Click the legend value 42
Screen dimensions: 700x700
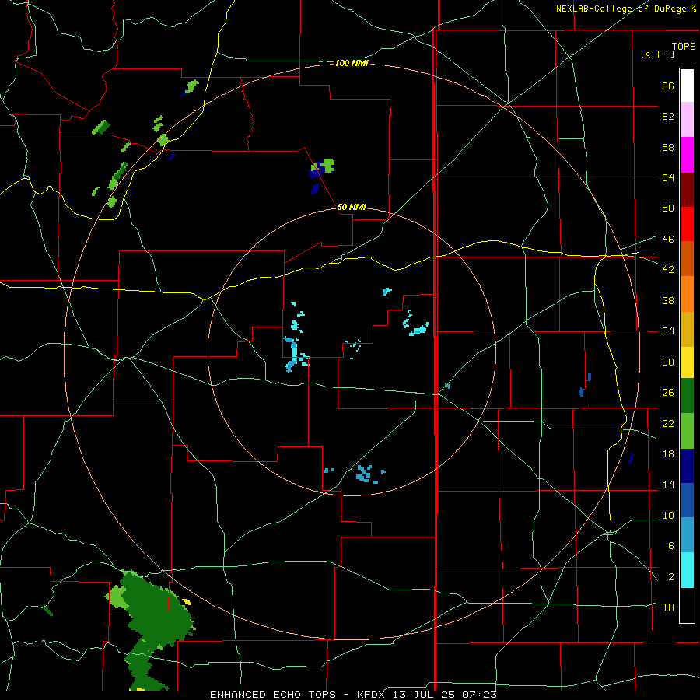click(668, 270)
